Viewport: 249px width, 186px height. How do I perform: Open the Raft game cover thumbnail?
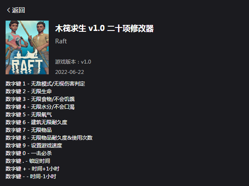click(x=27, y=48)
